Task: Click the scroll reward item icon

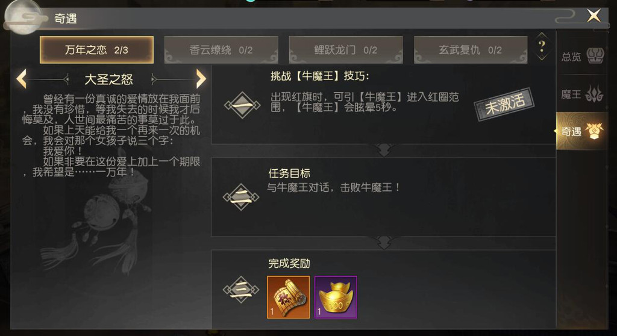Action: coord(289,297)
